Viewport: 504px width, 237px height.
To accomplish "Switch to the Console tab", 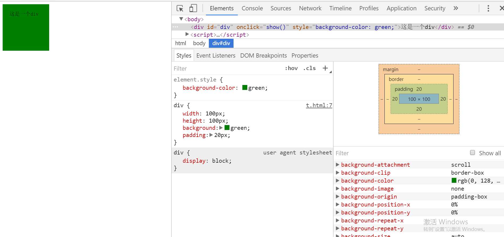I will click(x=252, y=8).
